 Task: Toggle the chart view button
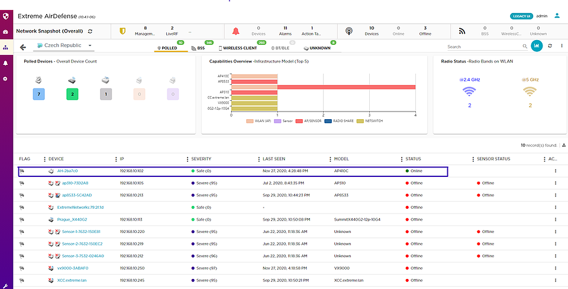pos(537,46)
